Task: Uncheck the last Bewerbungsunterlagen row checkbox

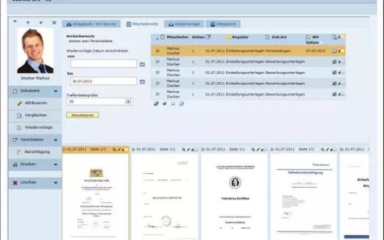Action: click(334, 94)
